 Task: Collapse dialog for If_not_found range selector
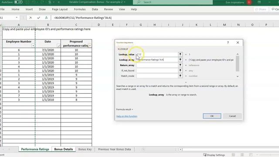pos(180,71)
